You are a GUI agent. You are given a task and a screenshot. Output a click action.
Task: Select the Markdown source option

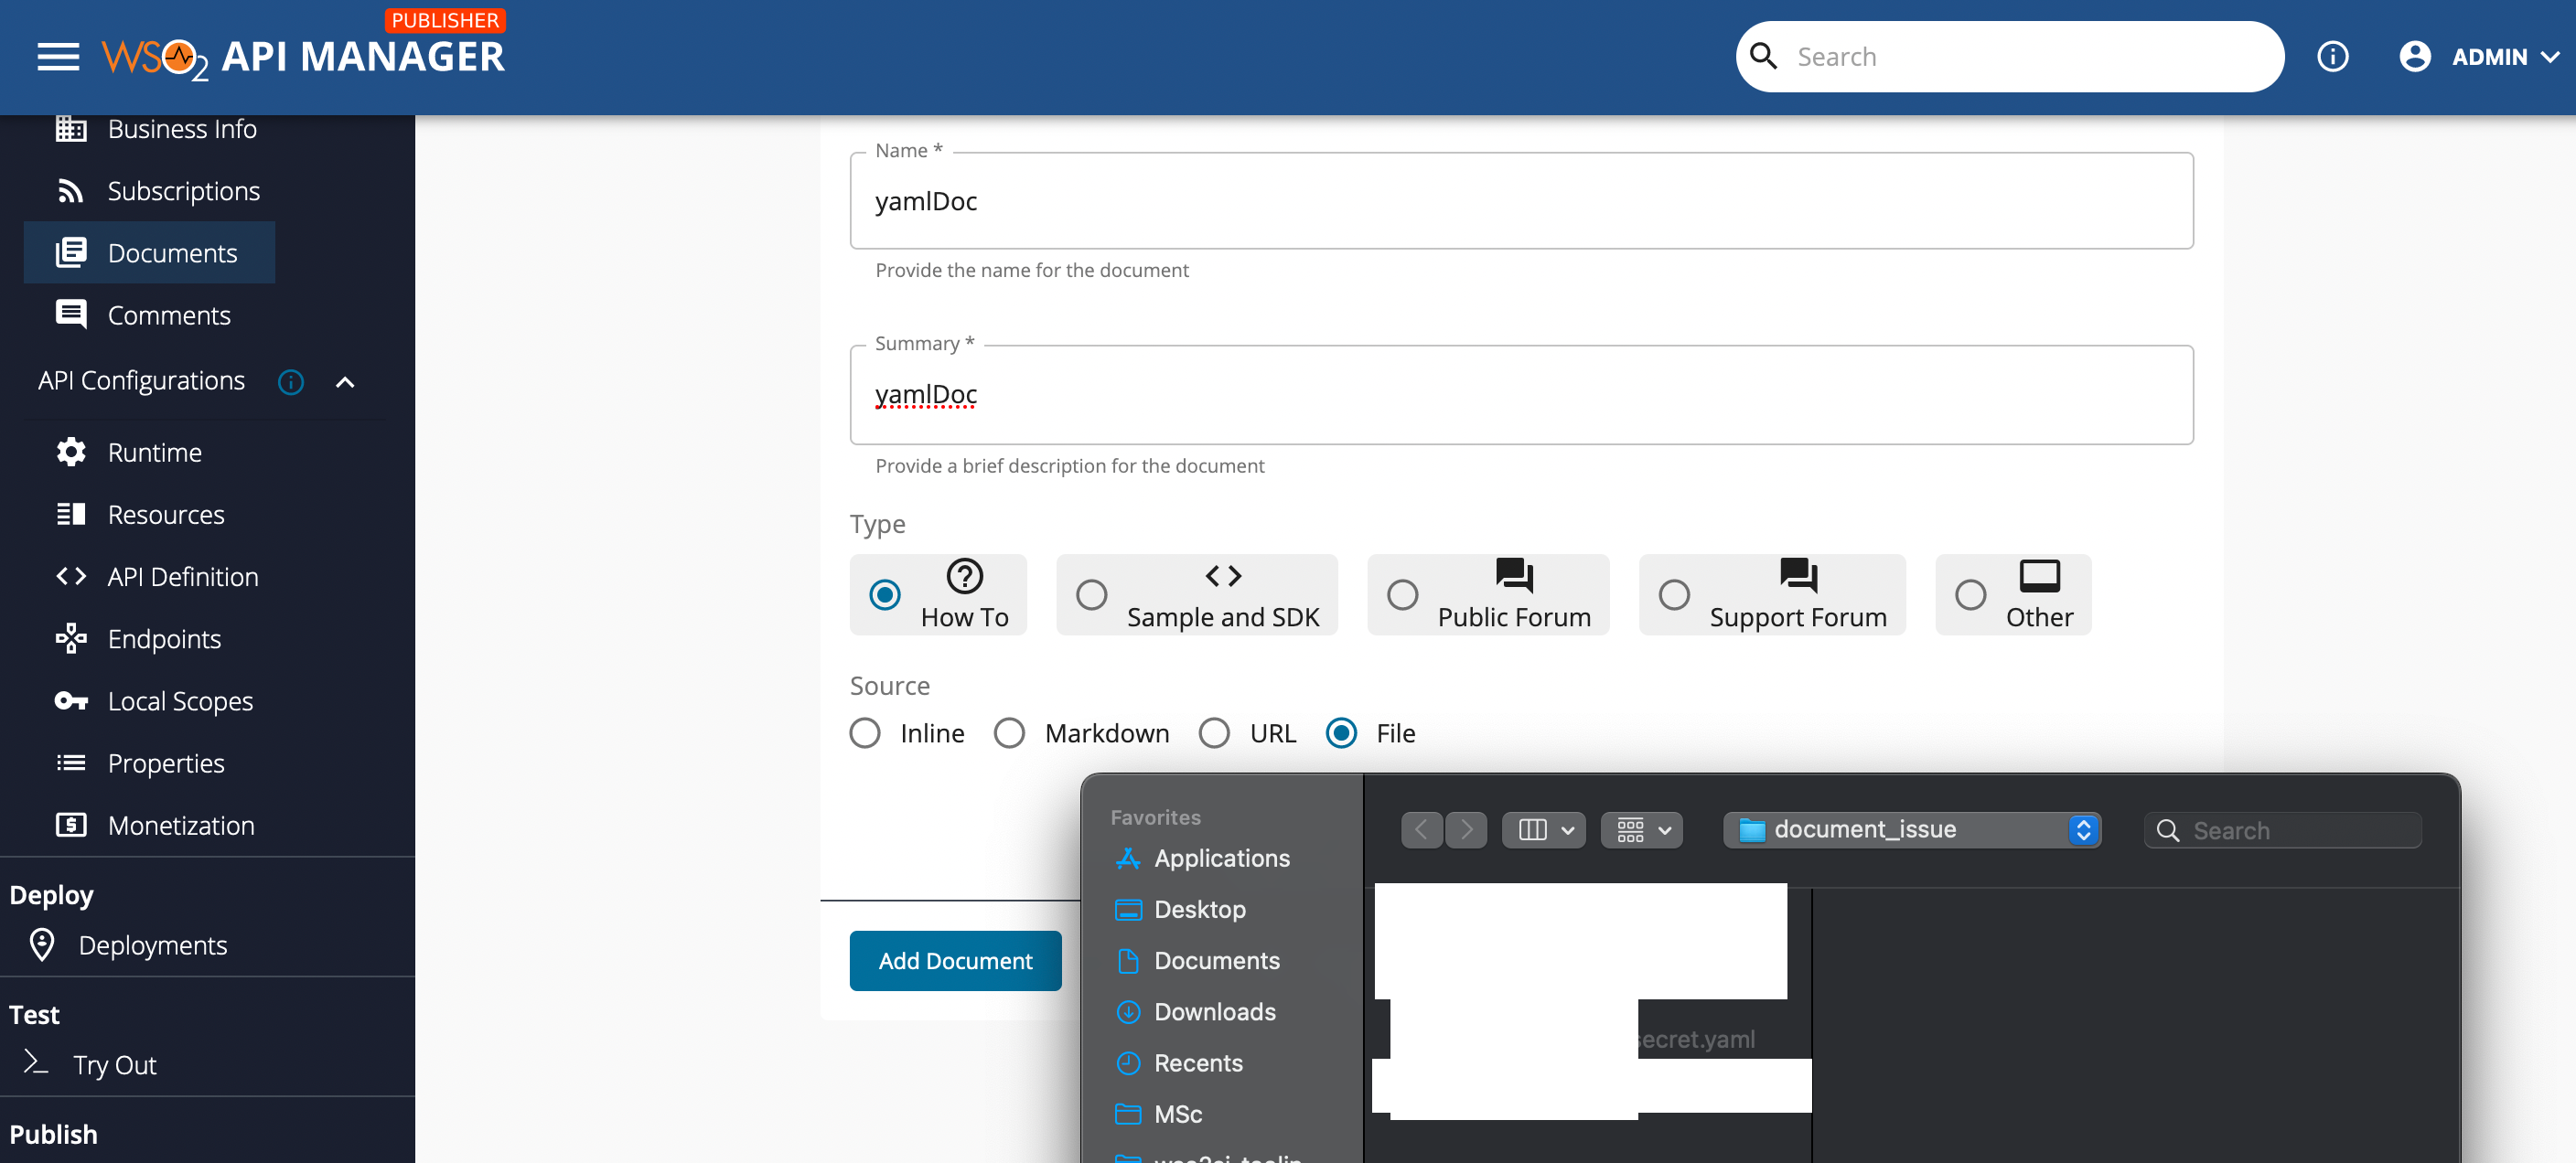coord(1009,732)
